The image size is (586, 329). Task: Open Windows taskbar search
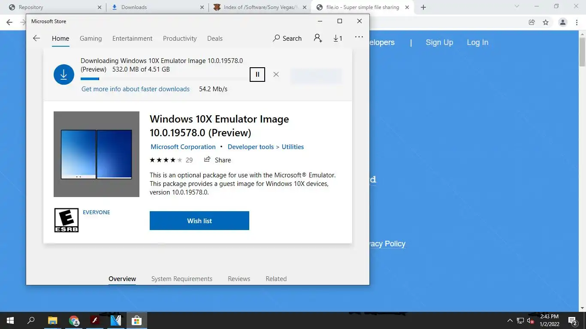[31, 320]
